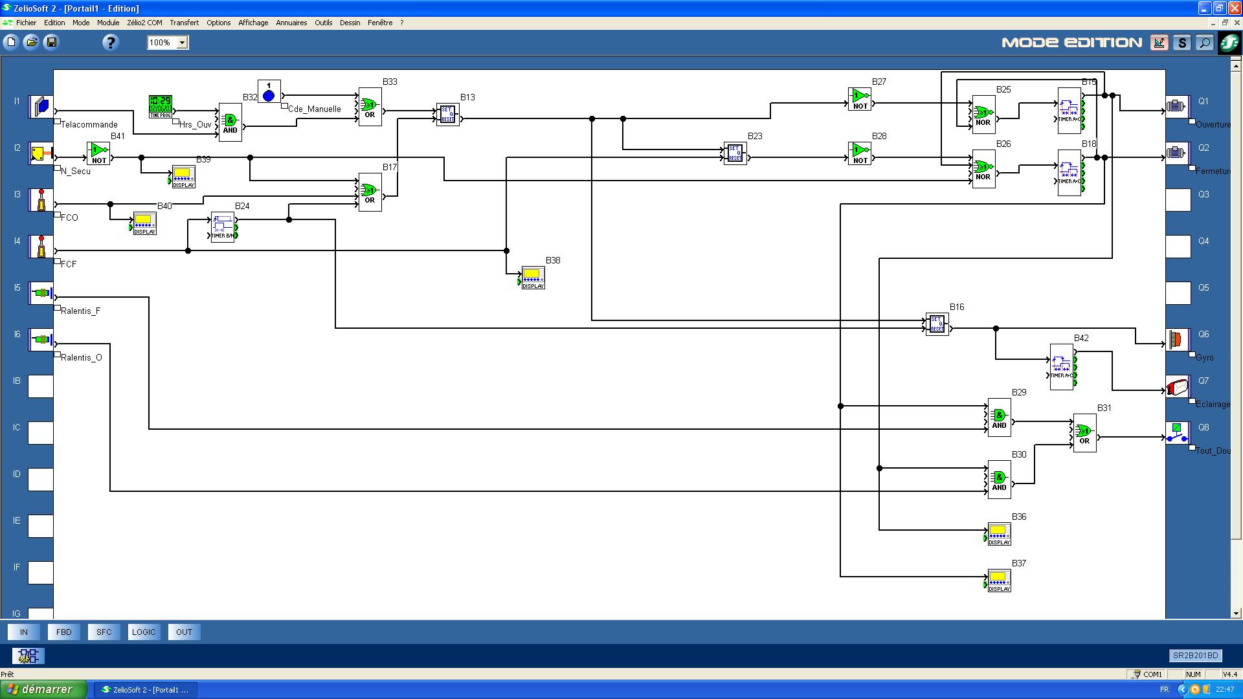Click the empty IB input slot
The height and width of the screenshot is (699, 1243).
pos(40,386)
